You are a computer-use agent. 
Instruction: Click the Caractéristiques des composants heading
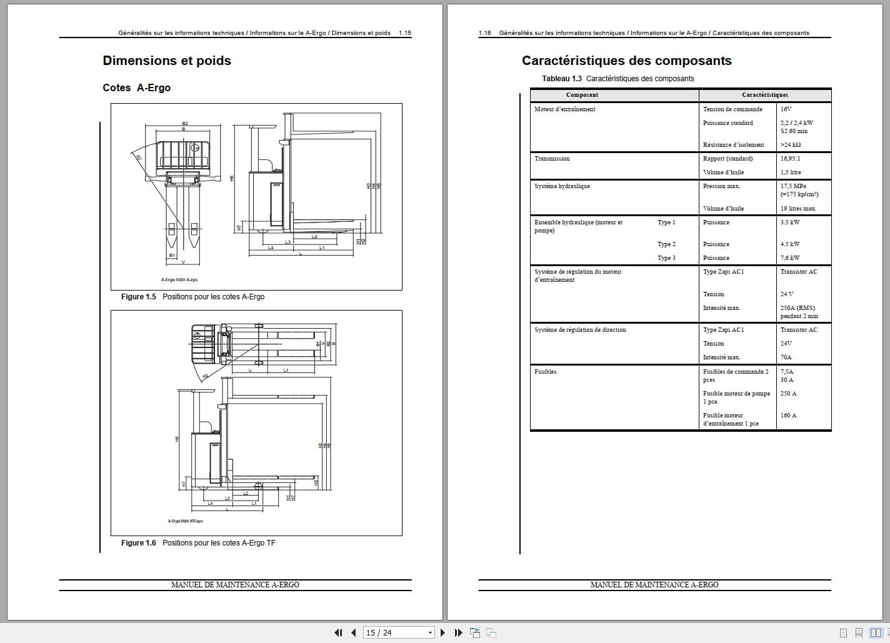click(x=627, y=61)
